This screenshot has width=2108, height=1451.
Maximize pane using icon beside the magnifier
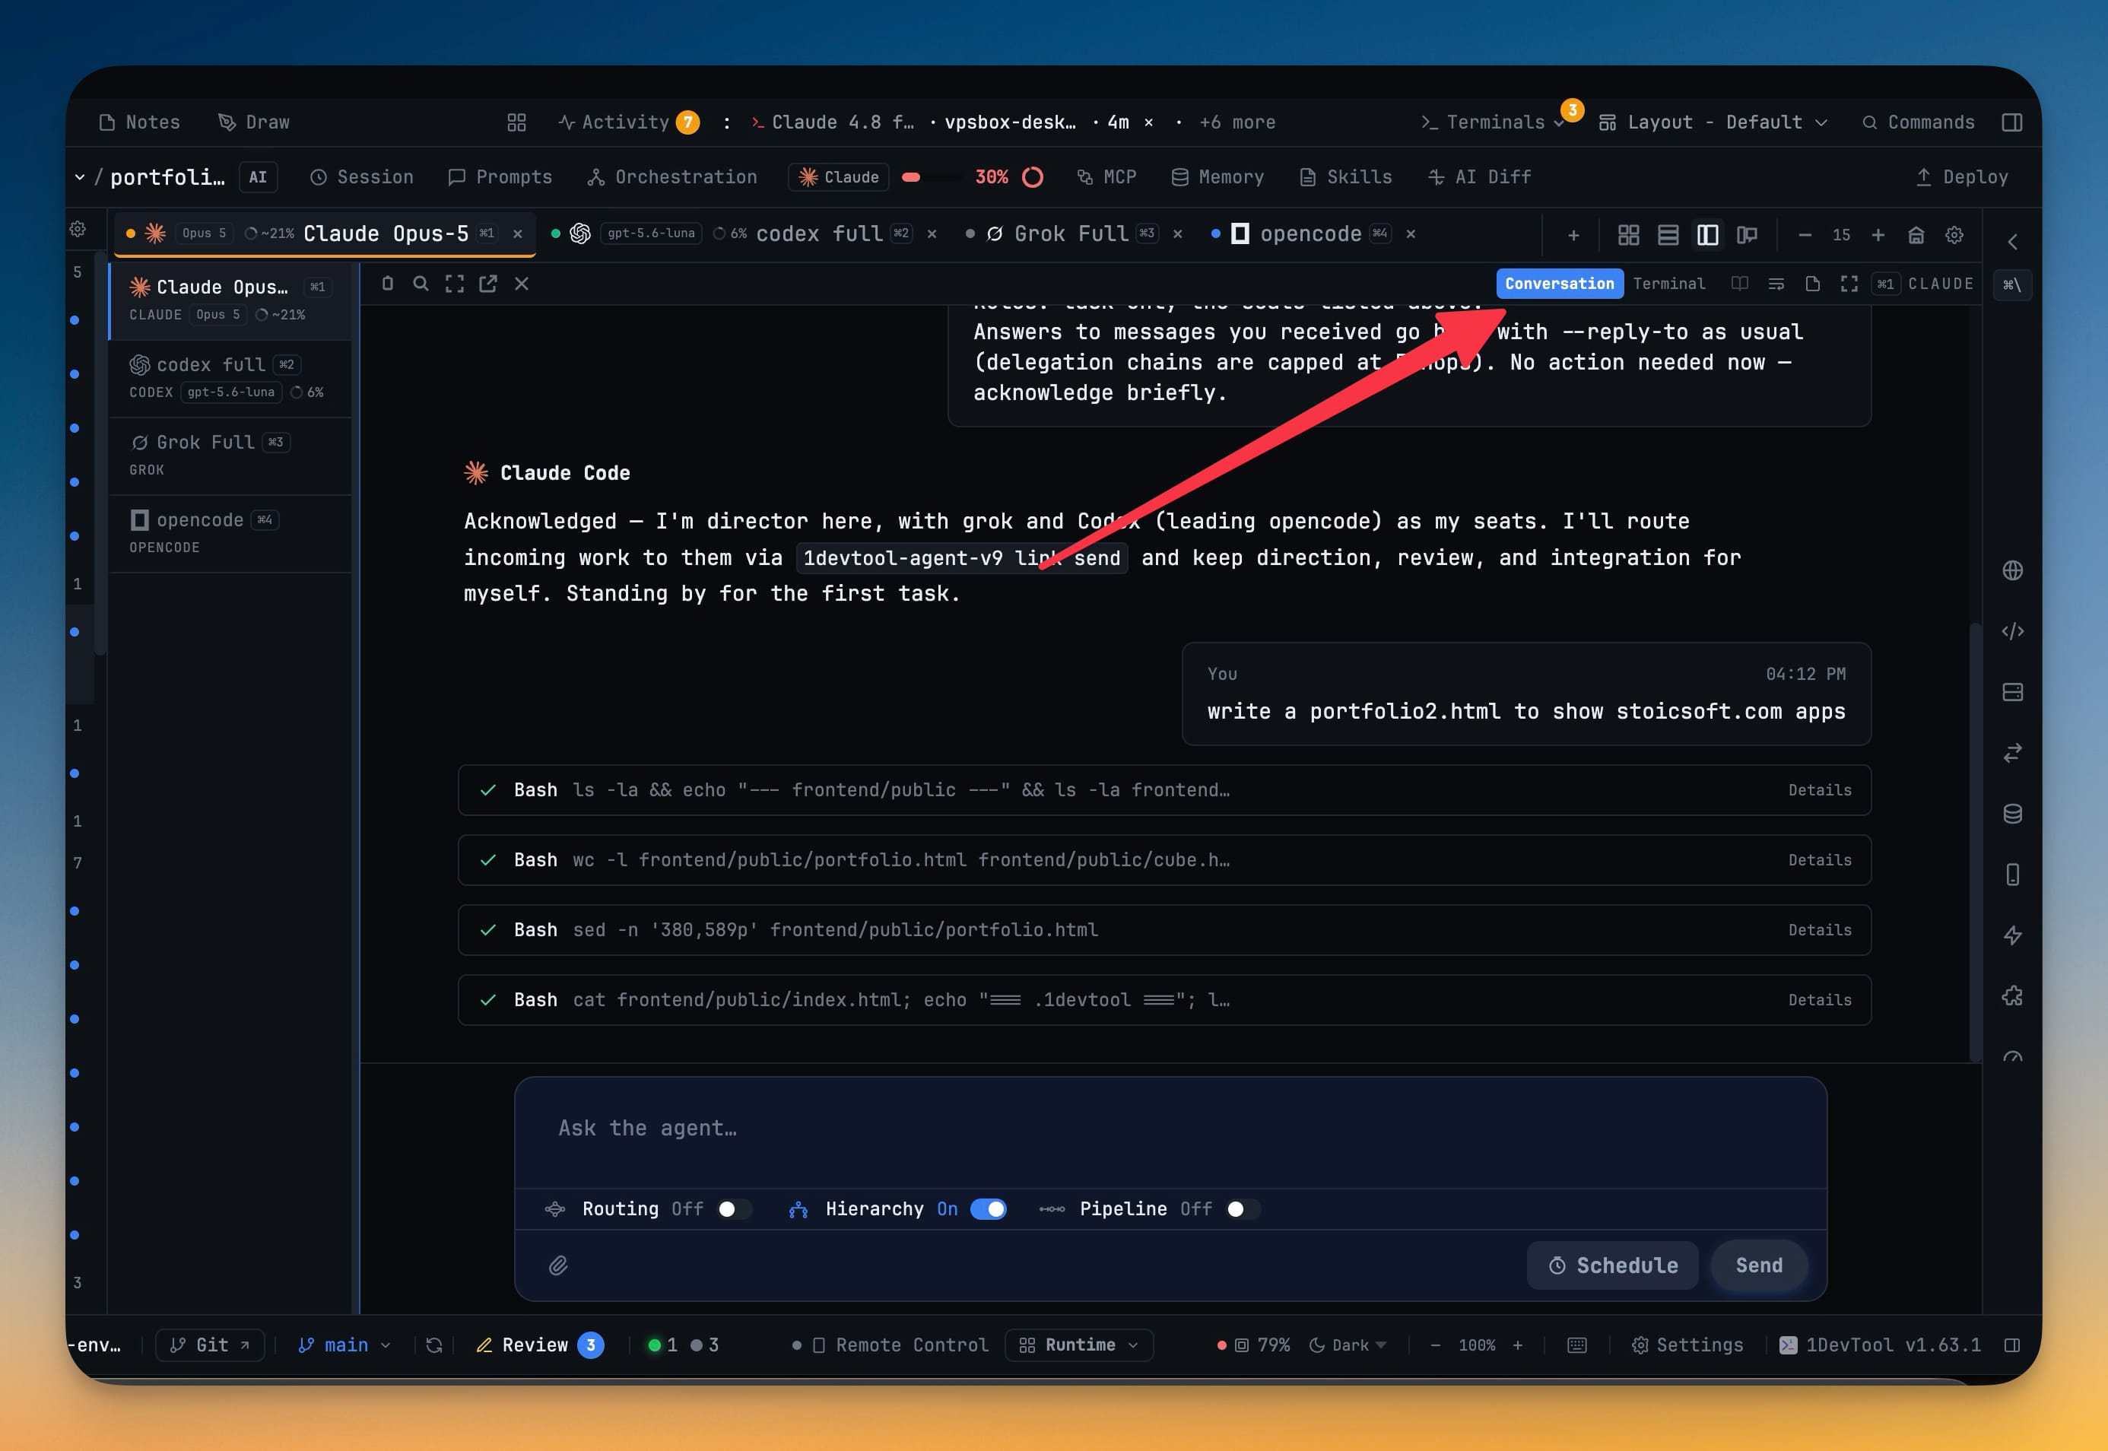coord(455,284)
